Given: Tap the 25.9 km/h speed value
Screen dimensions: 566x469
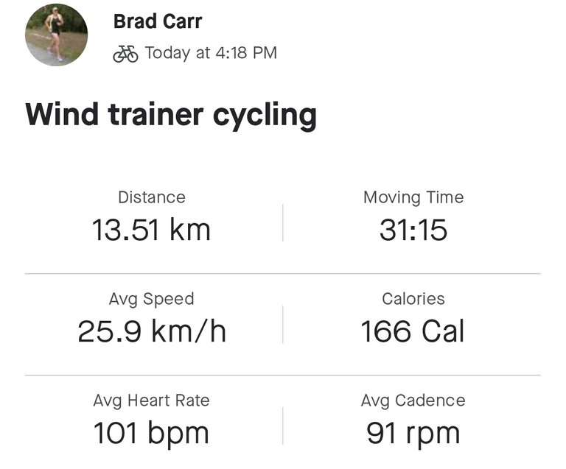Looking at the screenshot, I should [x=152, y=331].
